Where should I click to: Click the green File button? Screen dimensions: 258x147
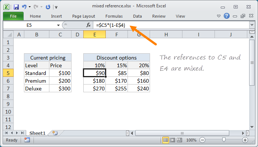pos(13,16)
